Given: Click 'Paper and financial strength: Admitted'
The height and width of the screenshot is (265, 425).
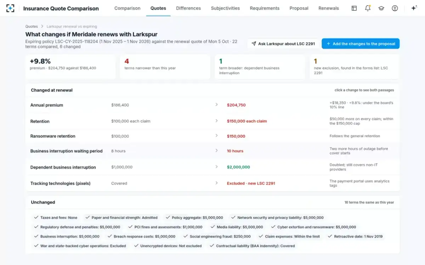Looking at the screenshot, I should [x=121, y=218].
